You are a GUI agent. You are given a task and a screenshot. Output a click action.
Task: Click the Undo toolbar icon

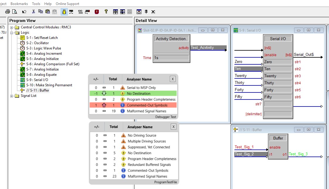[x=24, y=12]
